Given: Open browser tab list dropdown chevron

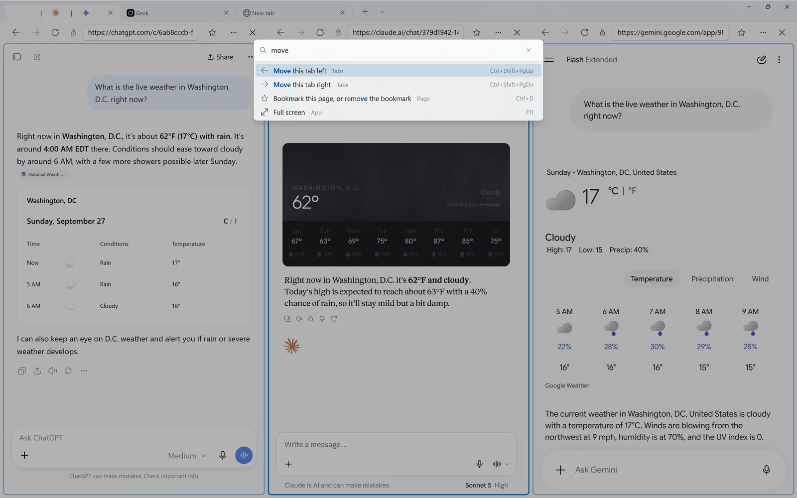Looking at the screenshot, I should click(382, 12).
